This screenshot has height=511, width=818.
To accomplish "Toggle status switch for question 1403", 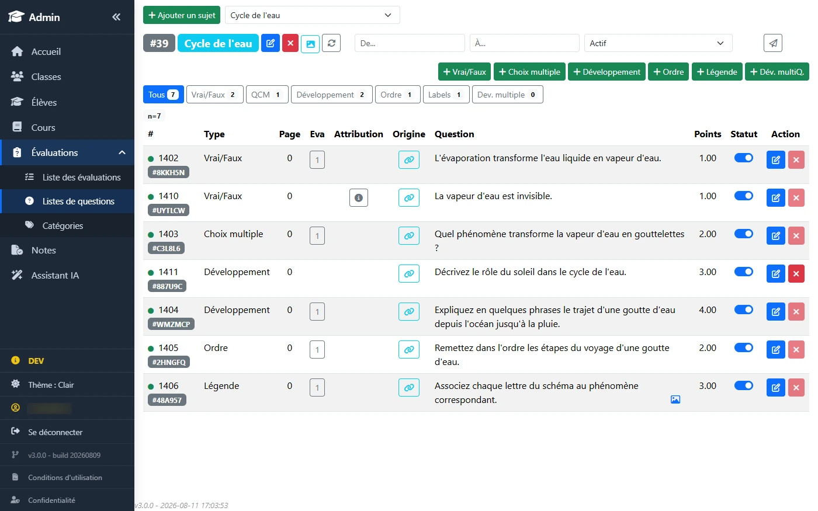I will tap(744, 234).
